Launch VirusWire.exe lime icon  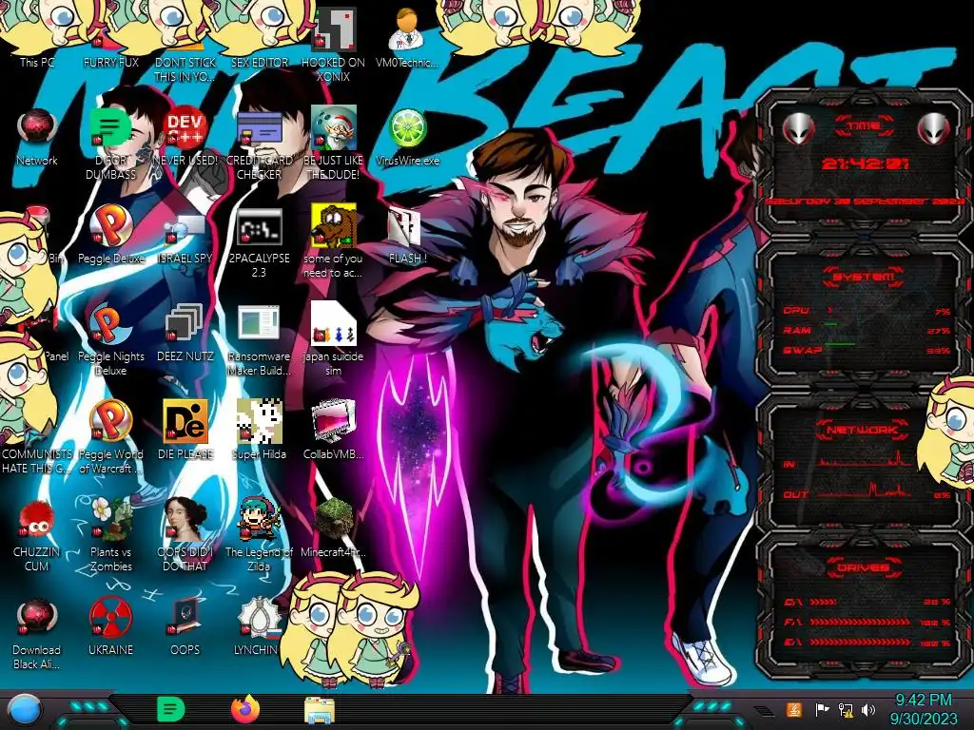pyautogui.click(x=407, y=138)
